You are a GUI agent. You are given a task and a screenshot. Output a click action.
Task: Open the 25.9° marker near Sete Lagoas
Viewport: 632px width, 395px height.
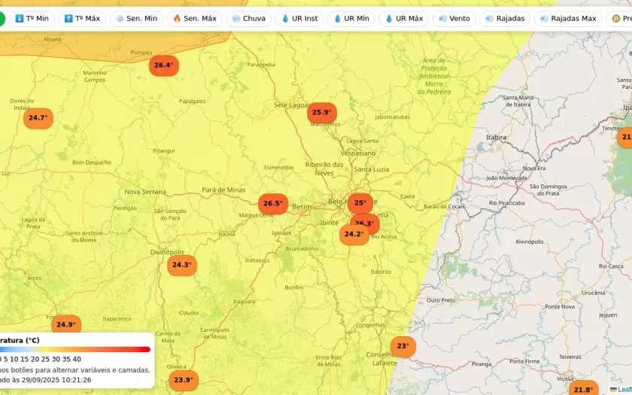click(x=321, y=113)
